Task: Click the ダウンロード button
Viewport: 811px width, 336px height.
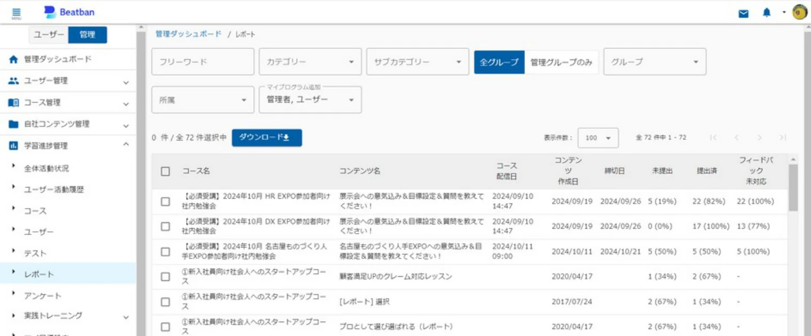Action: pos(267,138)
